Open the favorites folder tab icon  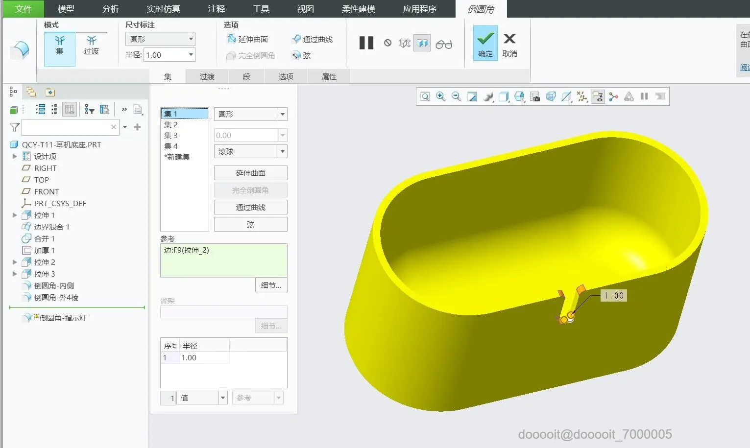(x=50, y=92)
